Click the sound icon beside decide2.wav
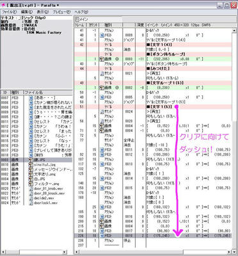 point(31,198)
